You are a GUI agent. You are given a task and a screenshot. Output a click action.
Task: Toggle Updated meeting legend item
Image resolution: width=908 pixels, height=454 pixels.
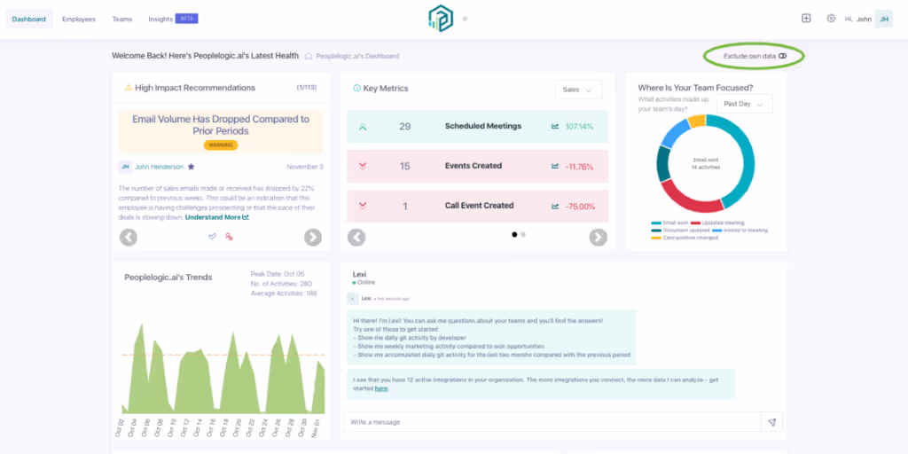coord(716,223)
